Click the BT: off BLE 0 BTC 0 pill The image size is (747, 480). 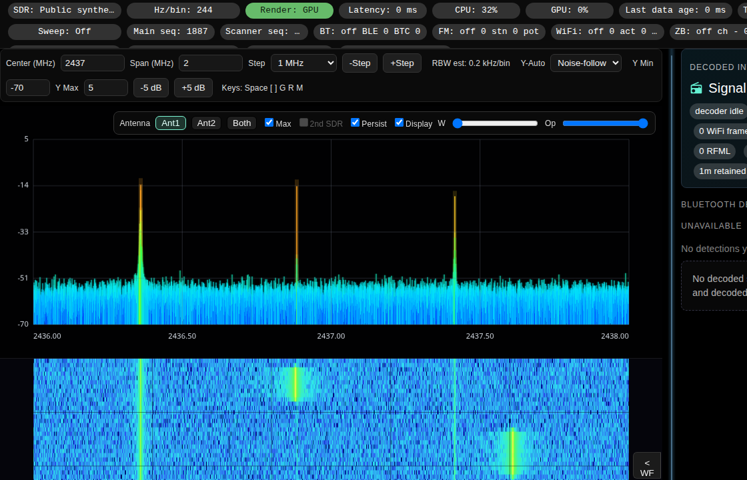369,31
